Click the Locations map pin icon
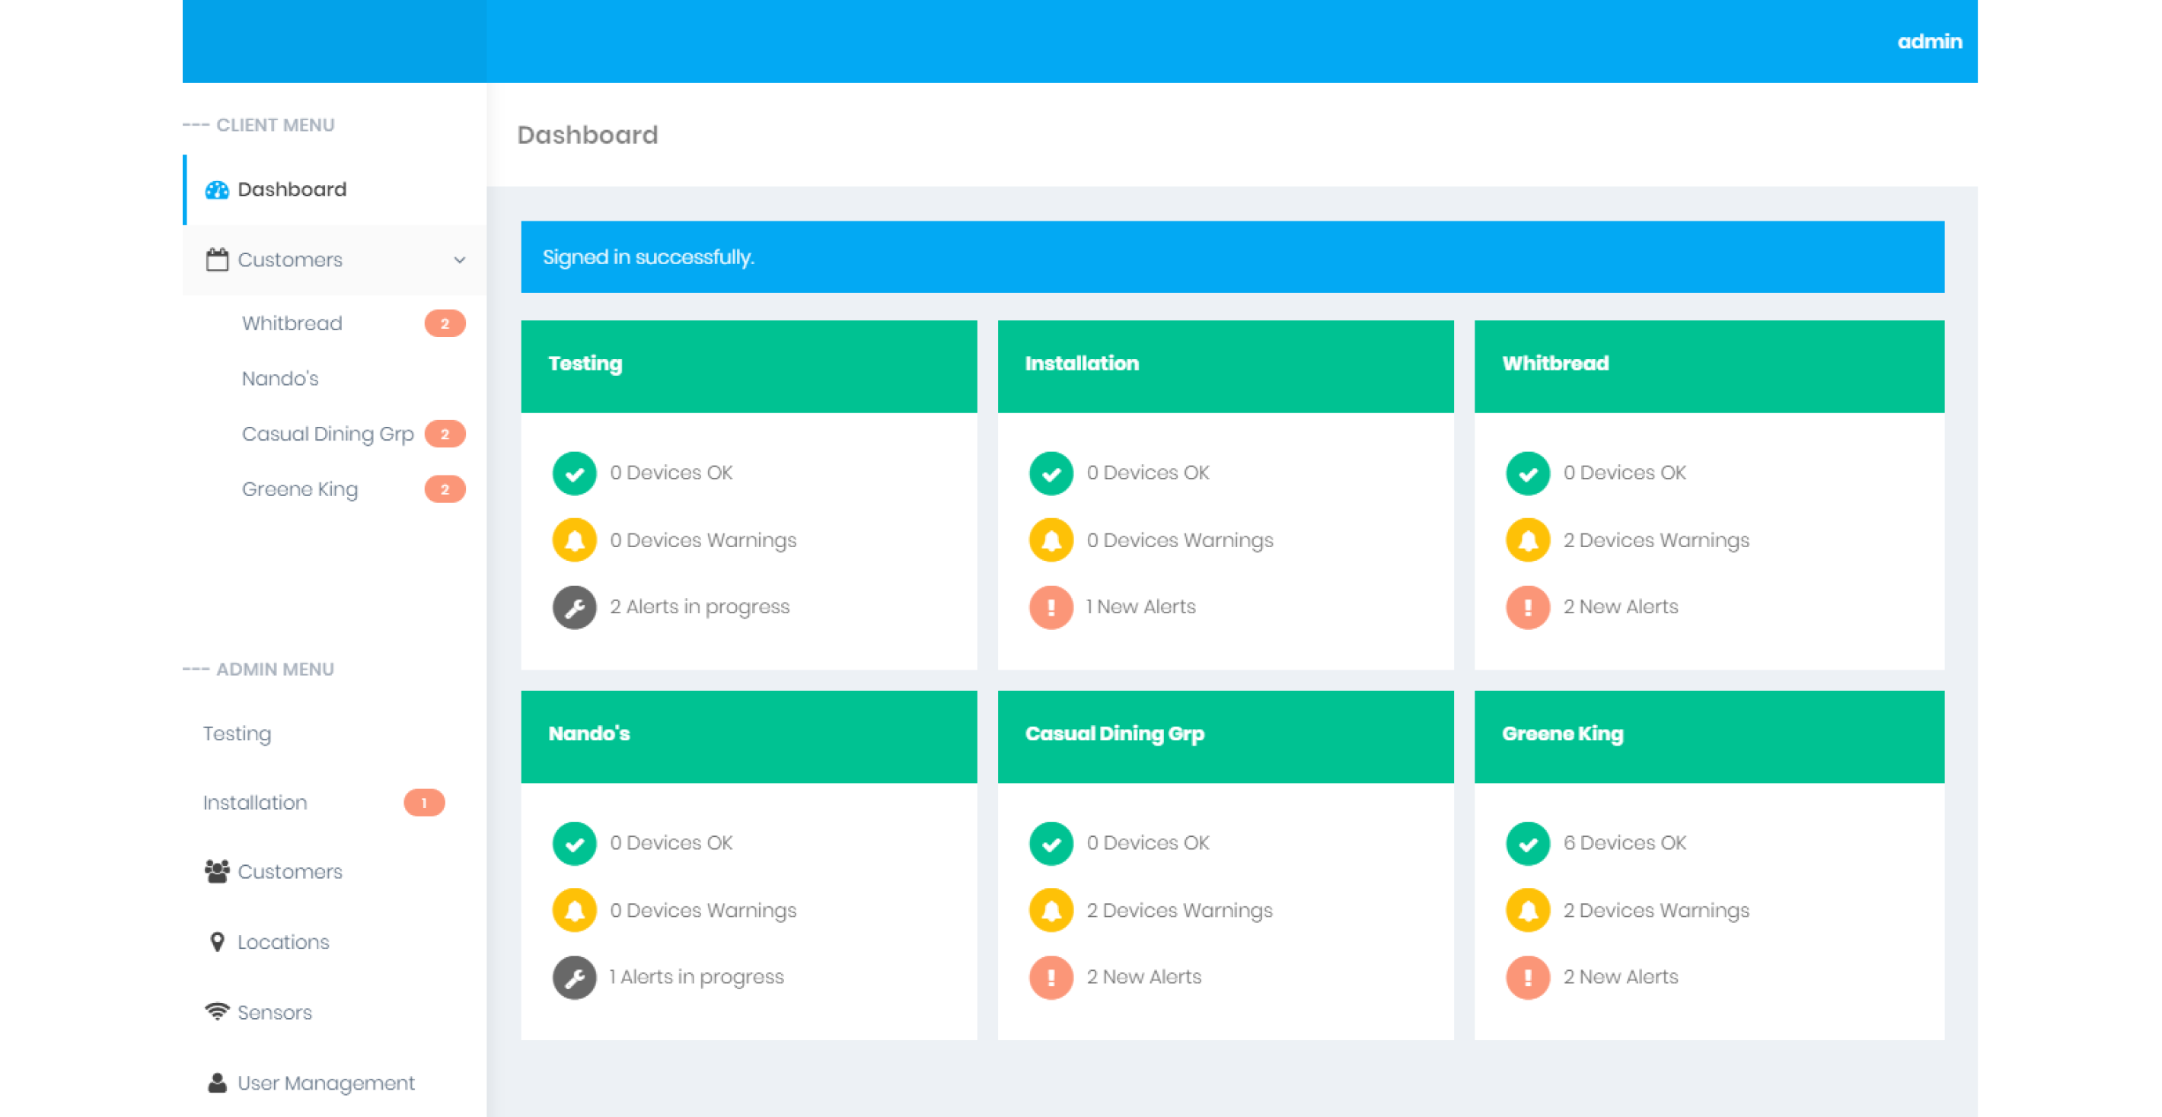The image size is (2162, 1117). point(216,942)
